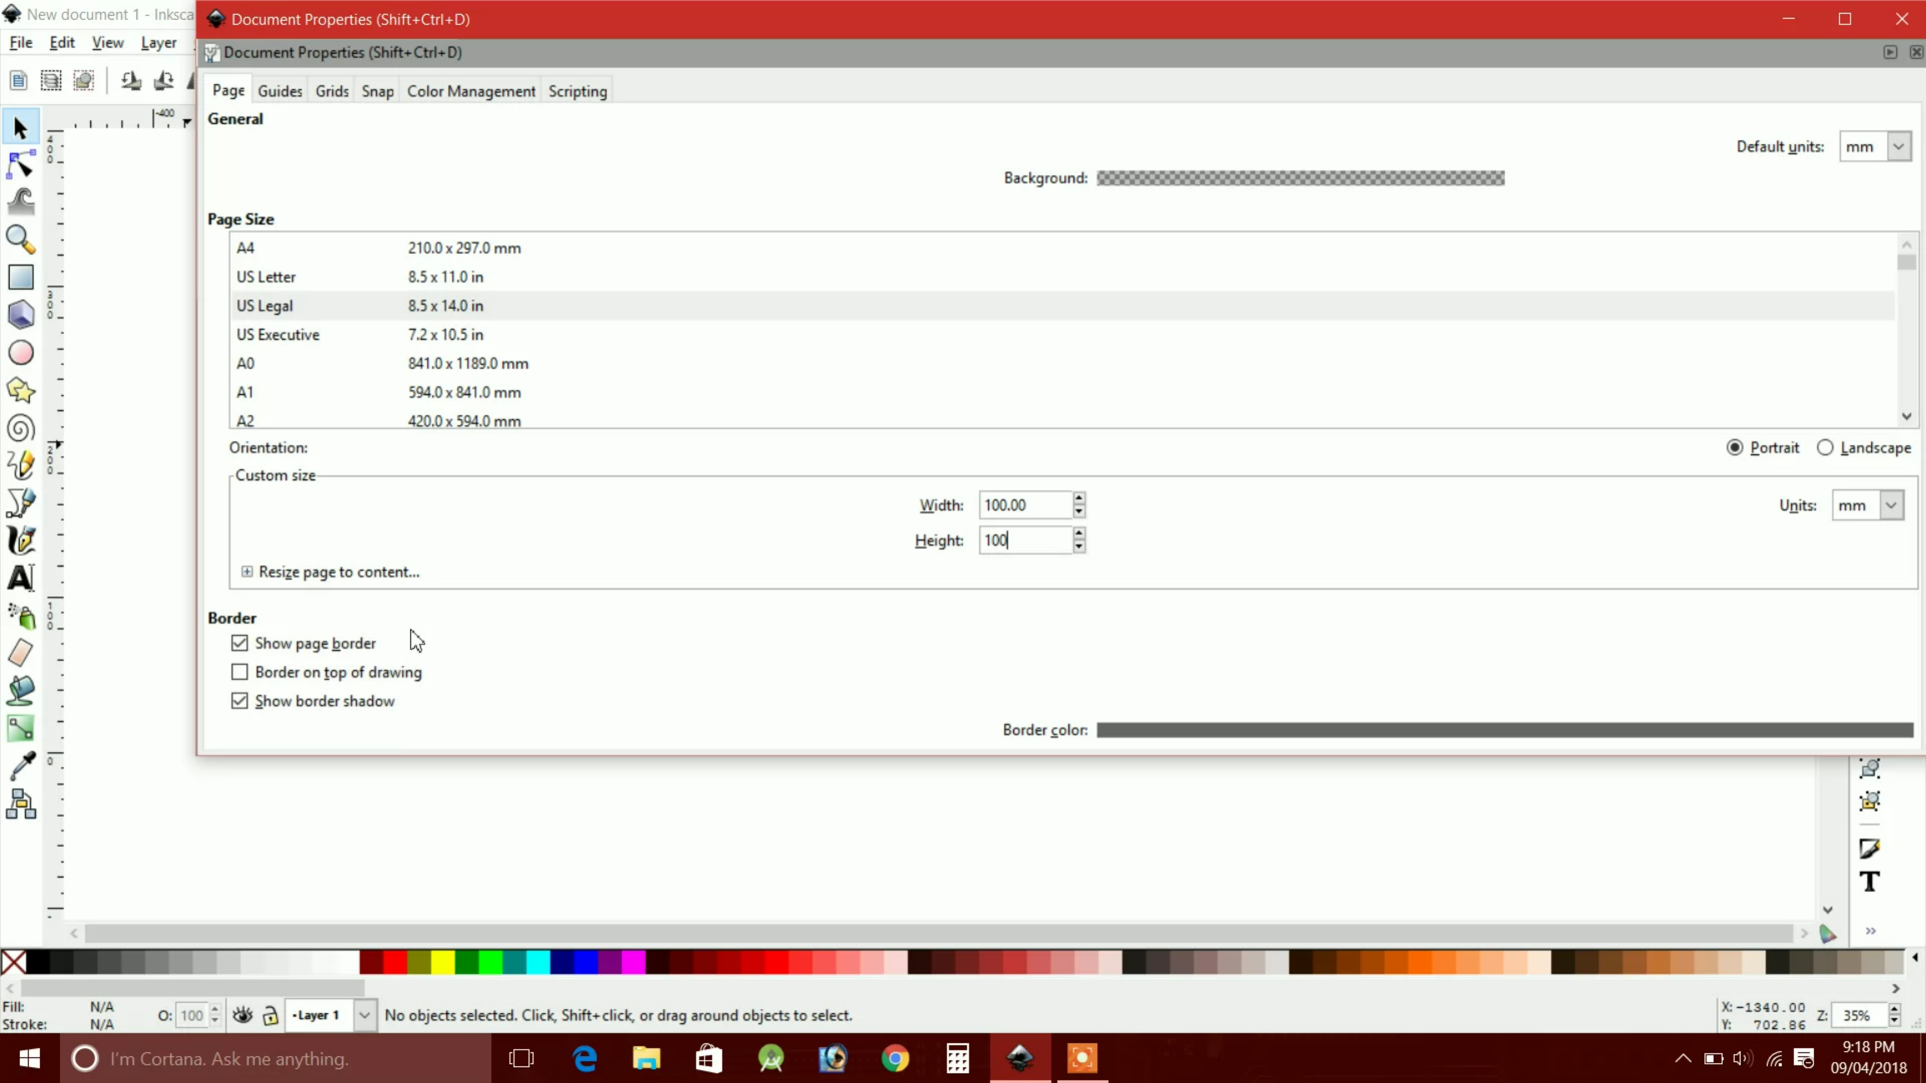Select the 3D Box tool
The height and width of the screenshot is (1083, 1926).
20,315
